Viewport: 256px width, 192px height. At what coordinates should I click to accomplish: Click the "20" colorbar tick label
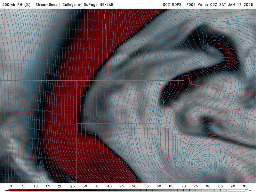60,186
